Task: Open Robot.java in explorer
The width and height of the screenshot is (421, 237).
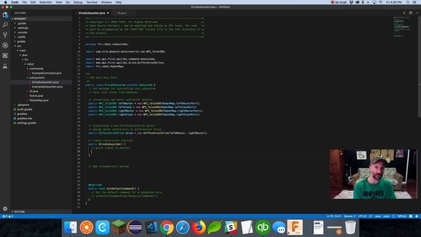Action: 36,95
